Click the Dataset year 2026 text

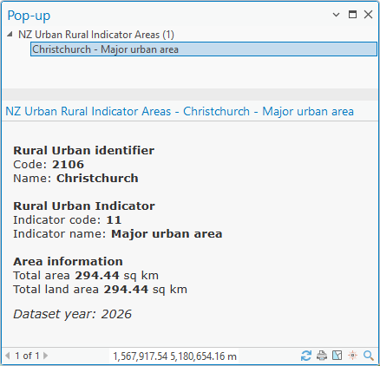72,314
